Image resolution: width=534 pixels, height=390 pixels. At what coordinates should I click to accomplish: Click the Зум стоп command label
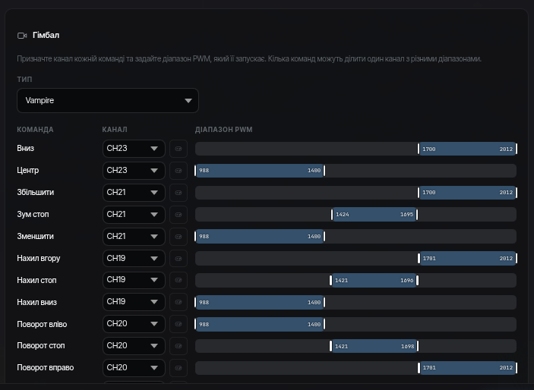point(33,215)
